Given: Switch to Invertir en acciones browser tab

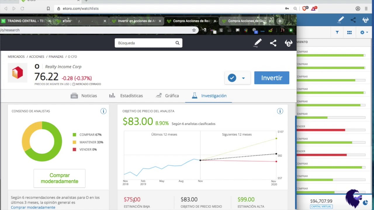Looking at the screenshot, I should pyautogui.click(x=136, y=21).
